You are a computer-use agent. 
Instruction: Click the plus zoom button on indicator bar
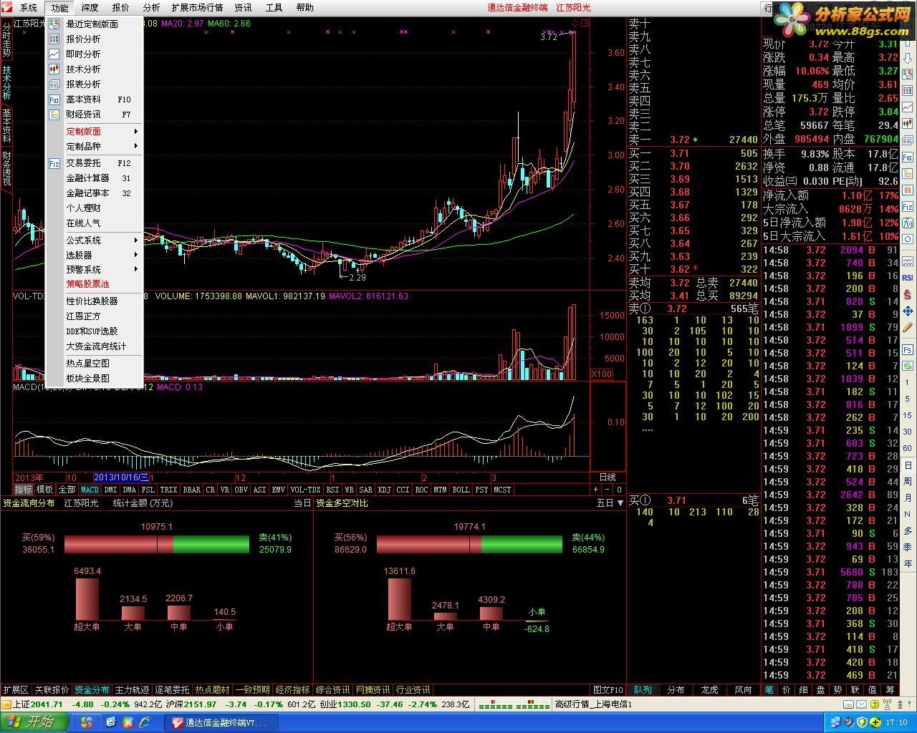[x=595, y=490]
